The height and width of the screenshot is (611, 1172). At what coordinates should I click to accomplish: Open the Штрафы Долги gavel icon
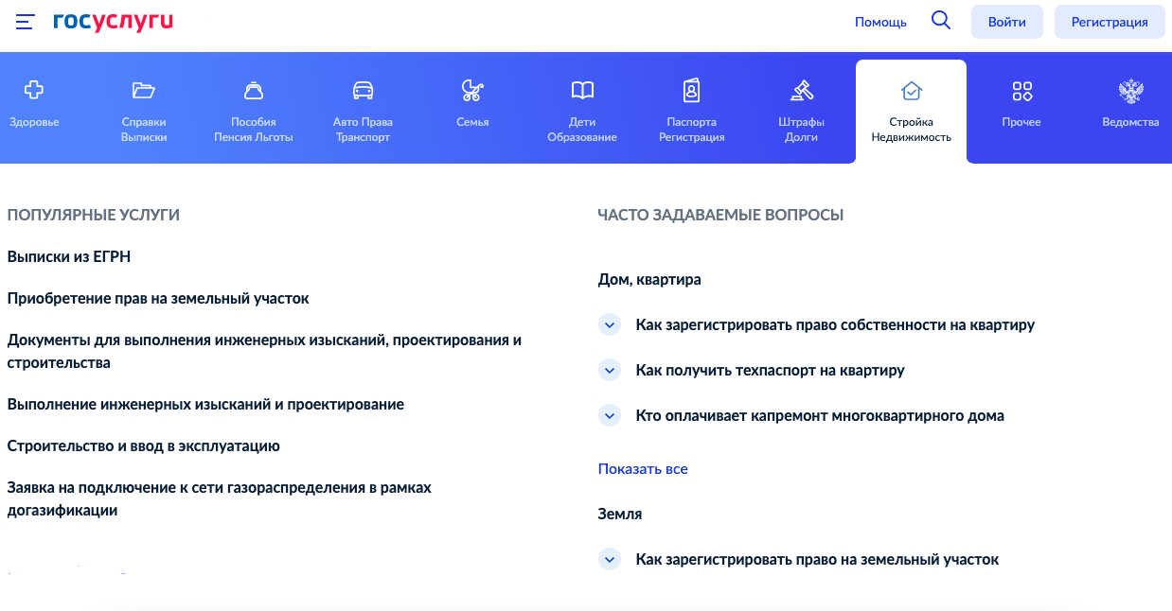[x=801, y=91]
